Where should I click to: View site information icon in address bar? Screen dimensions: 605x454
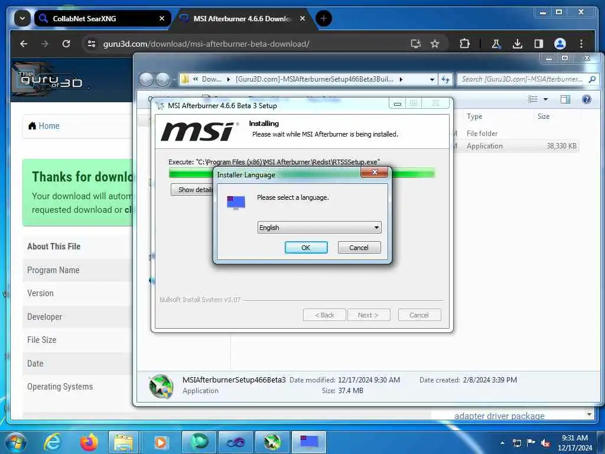point(92,44)
